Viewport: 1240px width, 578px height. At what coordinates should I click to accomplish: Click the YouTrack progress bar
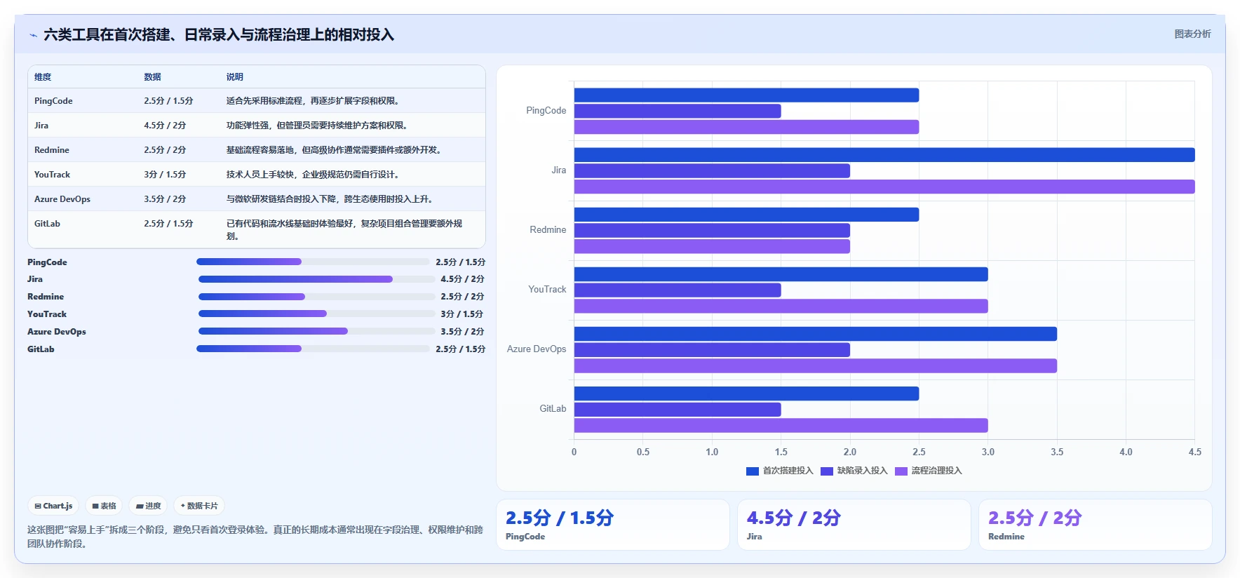(317, 314)
